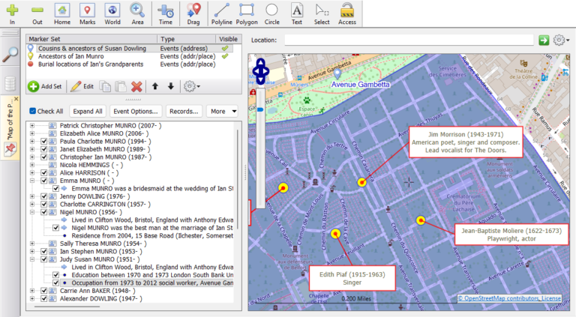Image resolution: width=576 pixels, height=317 pixels.
Task: Open the Access lock tool
Action: pyautogui.click(x=347, y=13)
